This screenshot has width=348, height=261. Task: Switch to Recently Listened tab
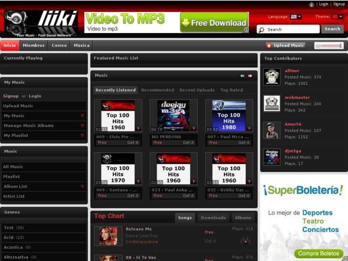(x=115, y=90)
